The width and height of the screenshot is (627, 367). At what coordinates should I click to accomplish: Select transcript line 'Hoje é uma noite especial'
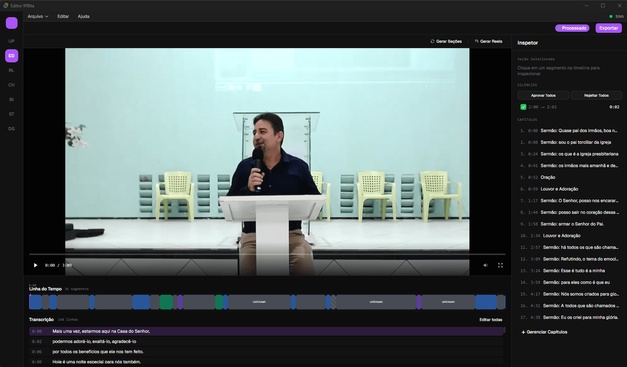coord(266,362)
